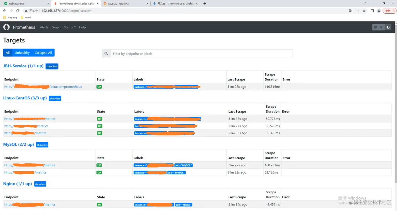Viewport: 397px width, 211px height.
Task: Click the 41.451ms scrape duration cell
Action: [x=272, y=204]
